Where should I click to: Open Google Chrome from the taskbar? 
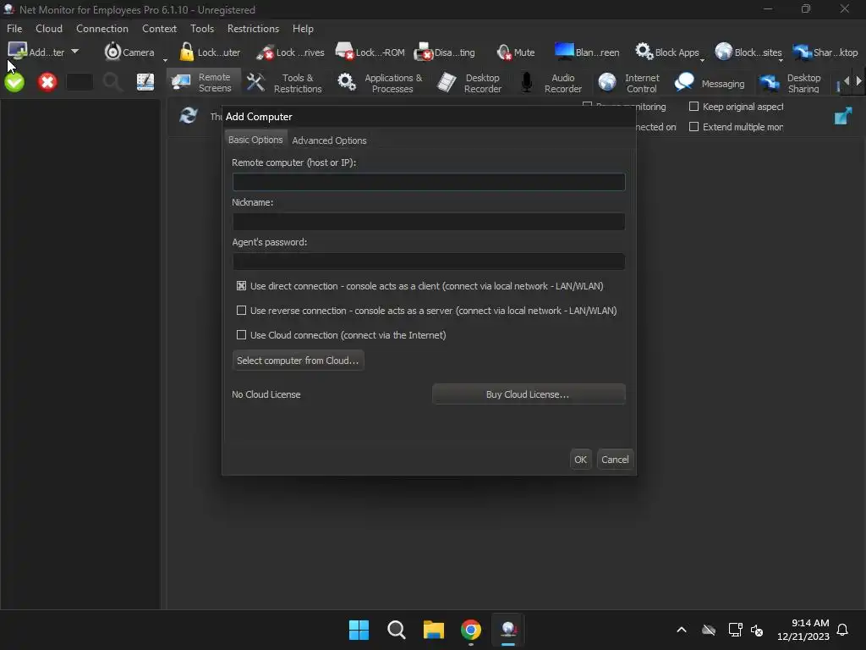[x=471, y=630]
